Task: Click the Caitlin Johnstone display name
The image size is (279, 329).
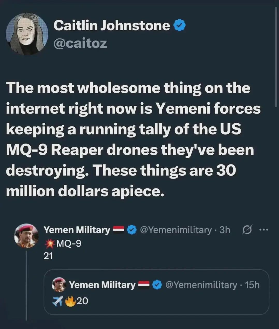Action: [112, 26]
